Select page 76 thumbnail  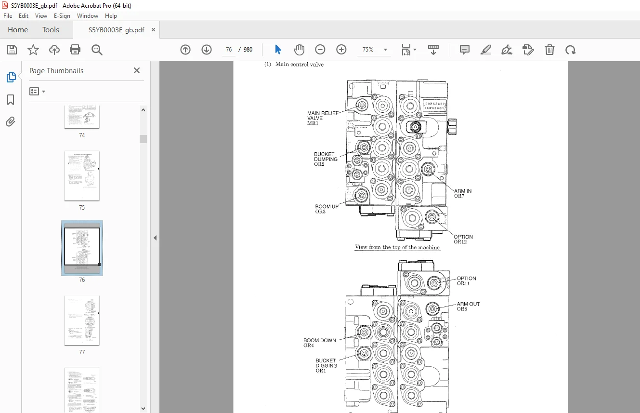tap(82, 248)
